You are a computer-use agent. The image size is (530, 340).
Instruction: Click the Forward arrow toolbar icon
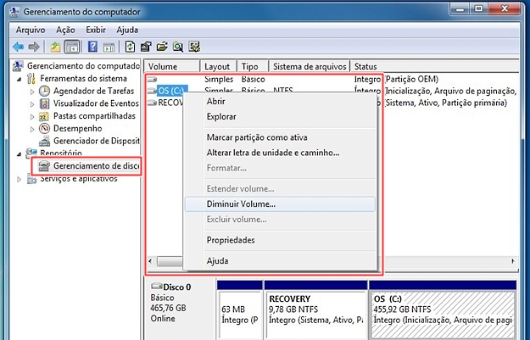pyautogui.click(x=33, y=47)
